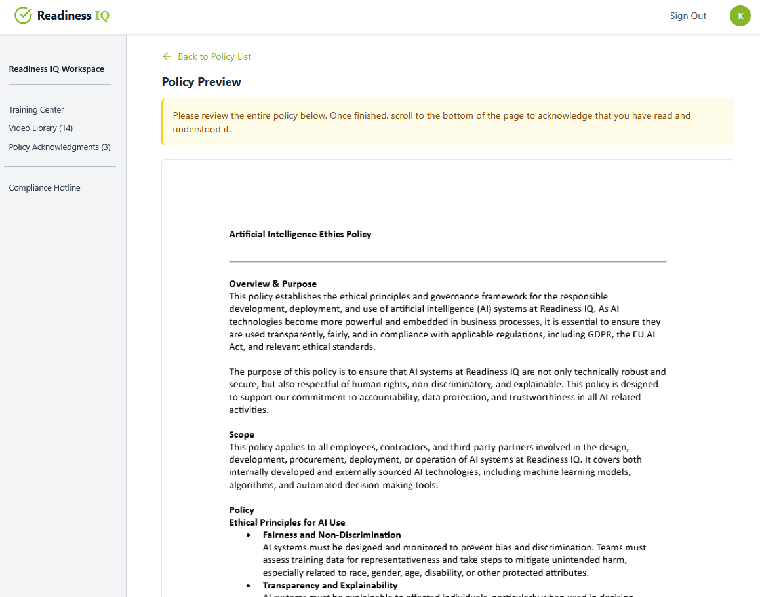Screen dimensions: 760x597
Task: Open Video Library with 14 items
Action: click(41, 128)
